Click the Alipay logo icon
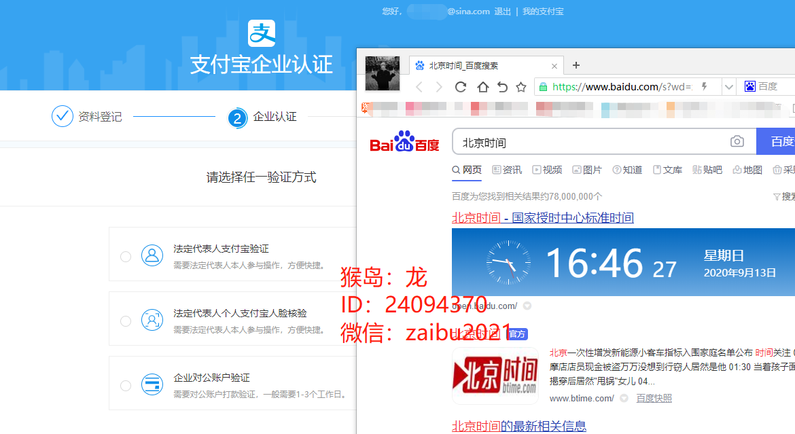 tap(261, 33)
